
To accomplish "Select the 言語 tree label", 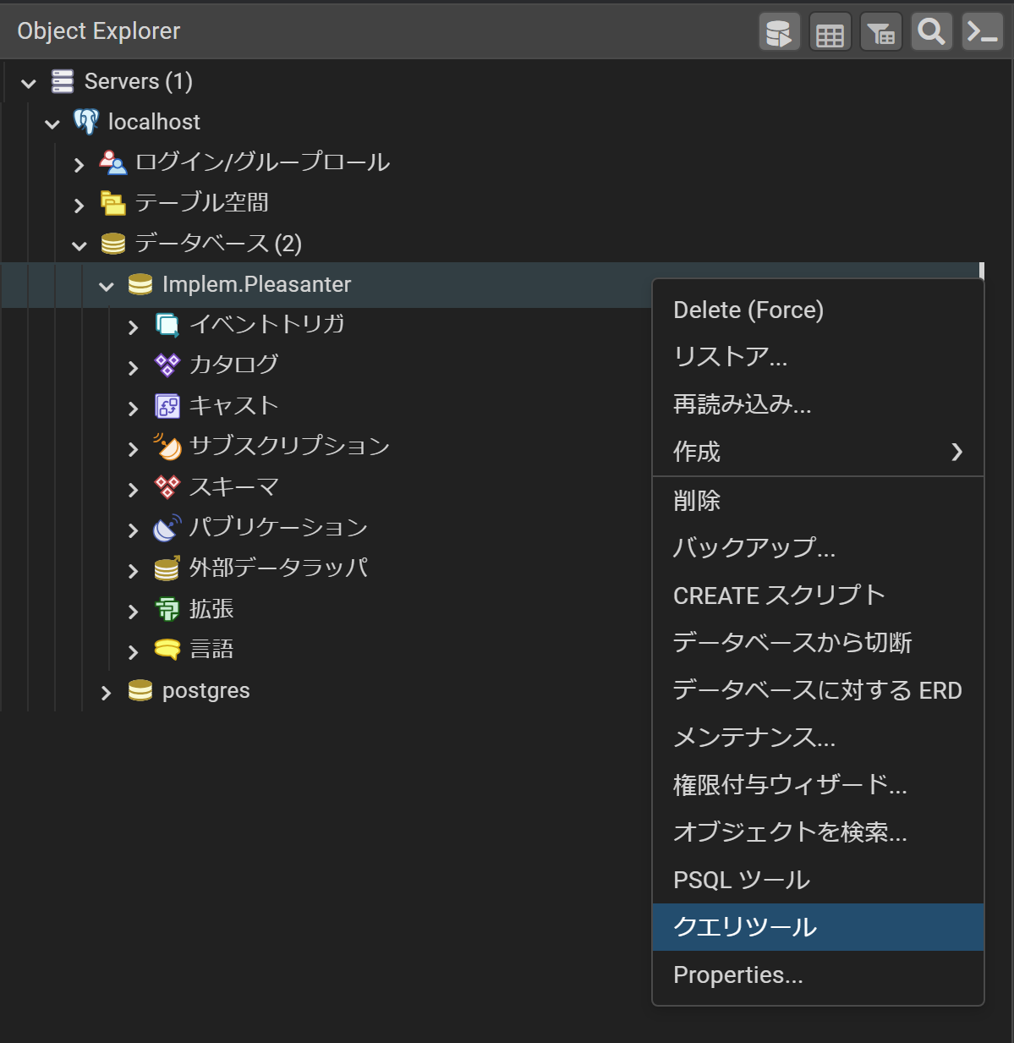I will coord(211,650).
